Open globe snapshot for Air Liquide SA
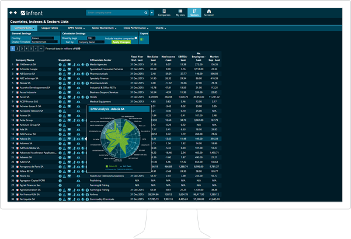Image resolution: width=351 pixels, height=239 pixels. [83, 199]
